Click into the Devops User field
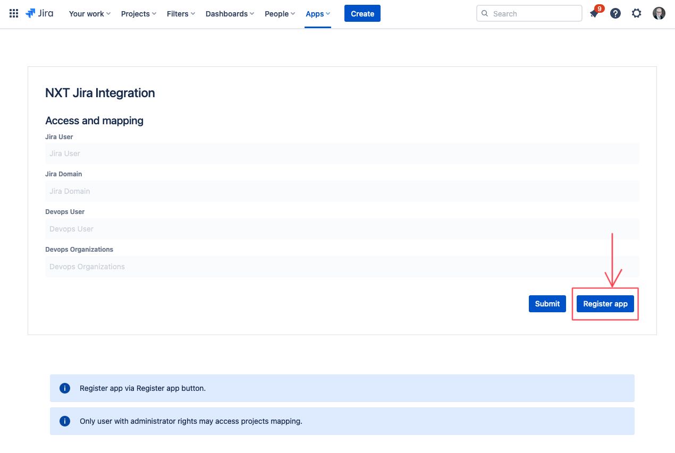Viewport: 675px width, 453px height. 342,229
